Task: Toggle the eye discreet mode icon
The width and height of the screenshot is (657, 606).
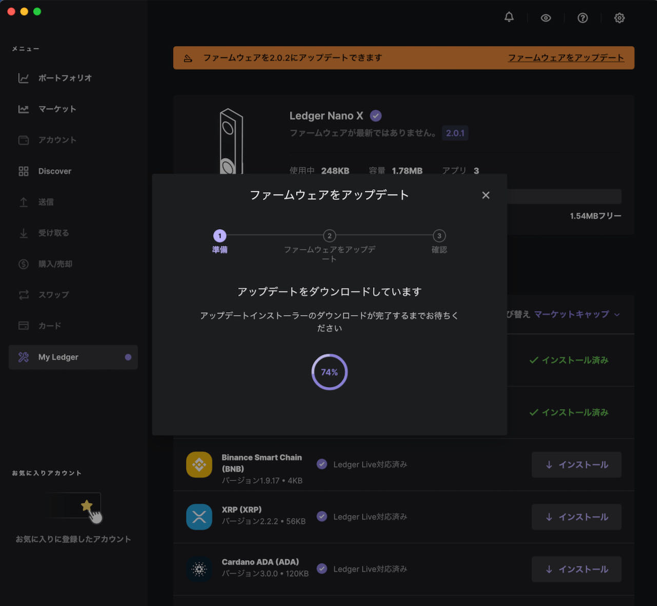Action: (546, 18)
